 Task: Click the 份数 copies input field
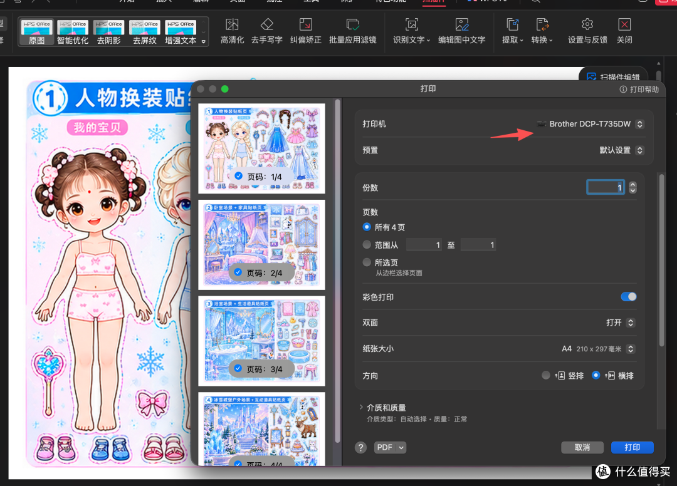pos(606,187)
